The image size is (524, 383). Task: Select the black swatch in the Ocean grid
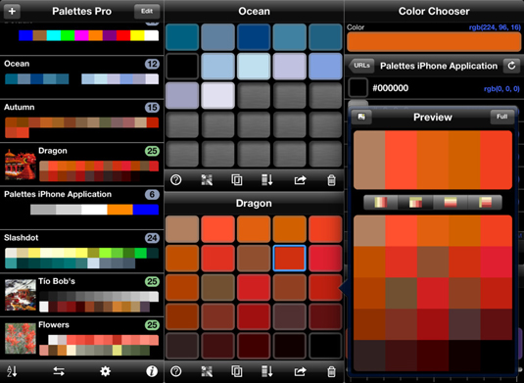(x=182, y=67)
